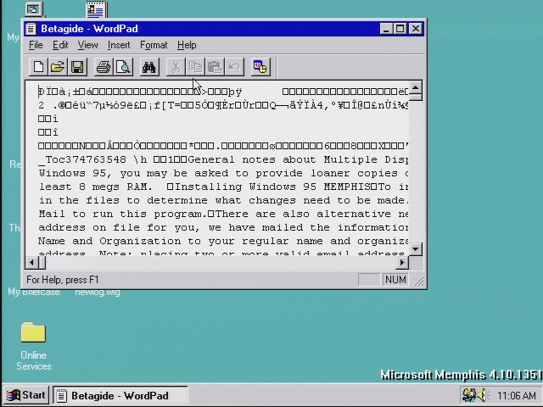Maximize the WordPad window

pos(400,29)
